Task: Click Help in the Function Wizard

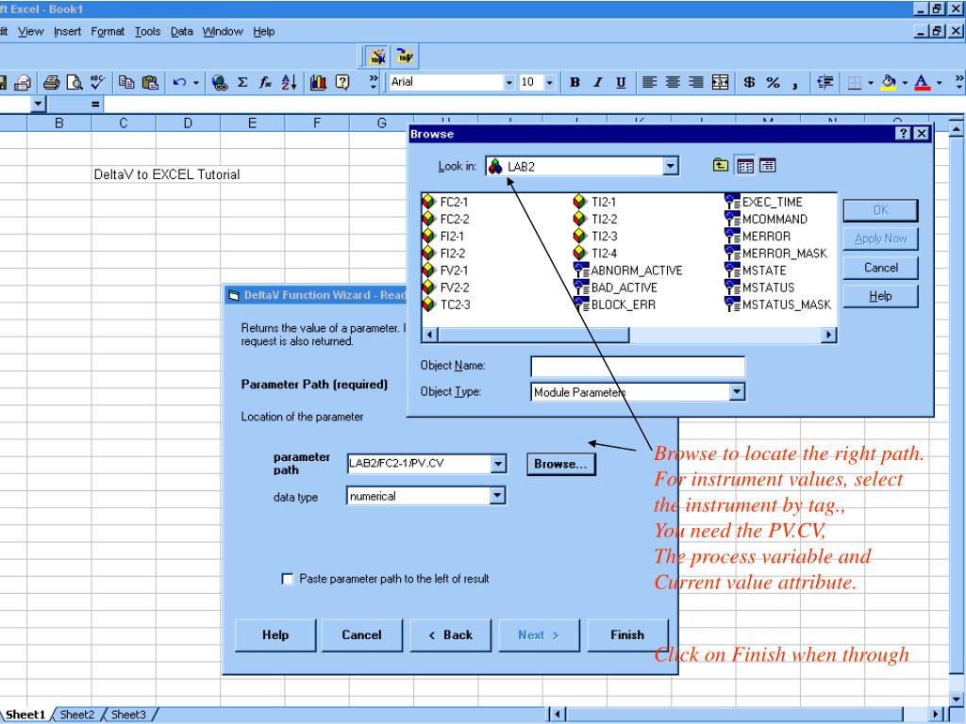Action: (275, 634)
